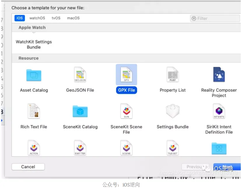241x190 pixels.
Task: Click the Previous button
Action: (x=195, y=167)
